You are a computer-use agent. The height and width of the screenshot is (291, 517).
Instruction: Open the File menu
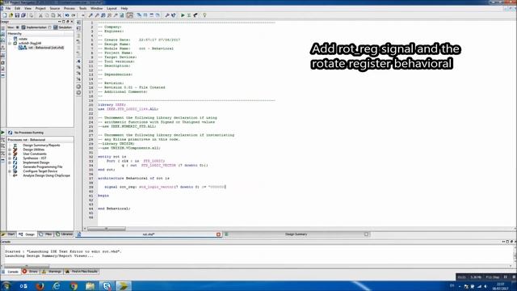[x=8, y=8]
